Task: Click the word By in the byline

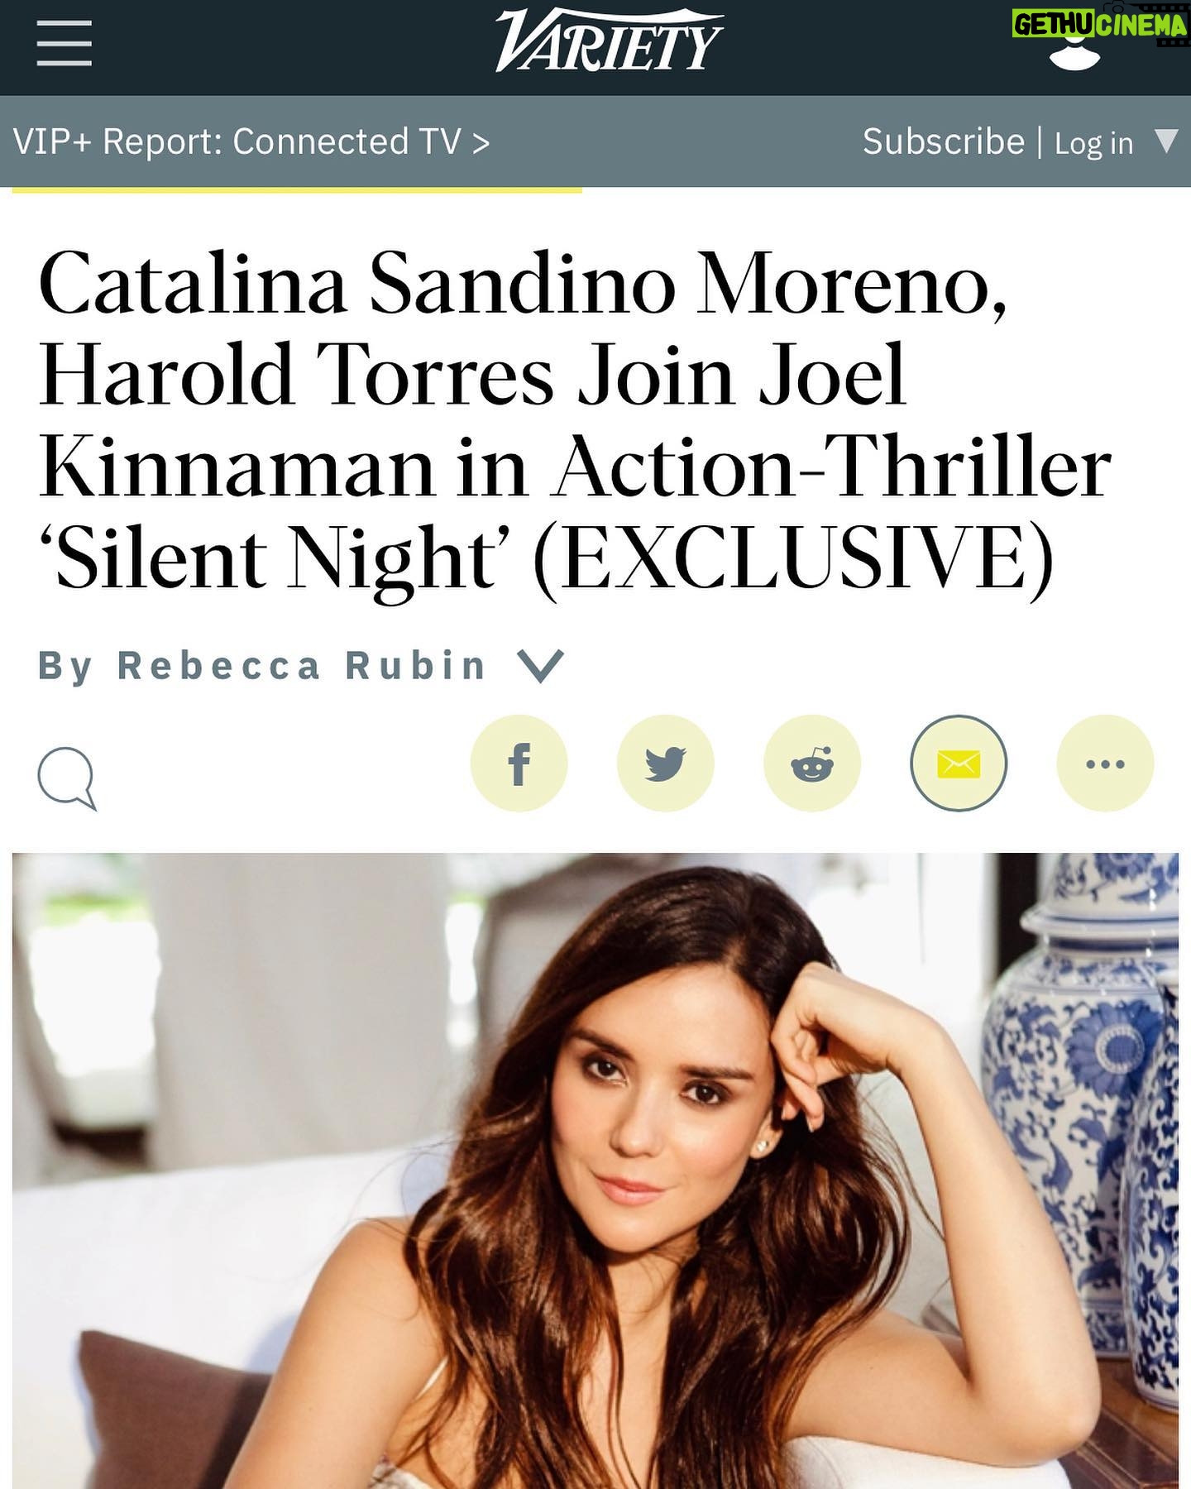Action: [x=65, y=668]
